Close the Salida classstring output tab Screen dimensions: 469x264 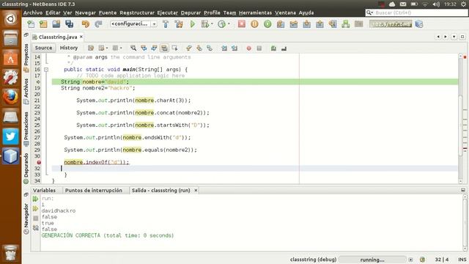pyautogui.click(x=196, y=191)
